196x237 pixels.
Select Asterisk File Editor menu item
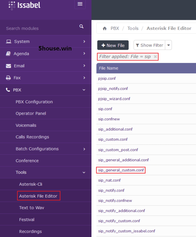pos(38,196)
